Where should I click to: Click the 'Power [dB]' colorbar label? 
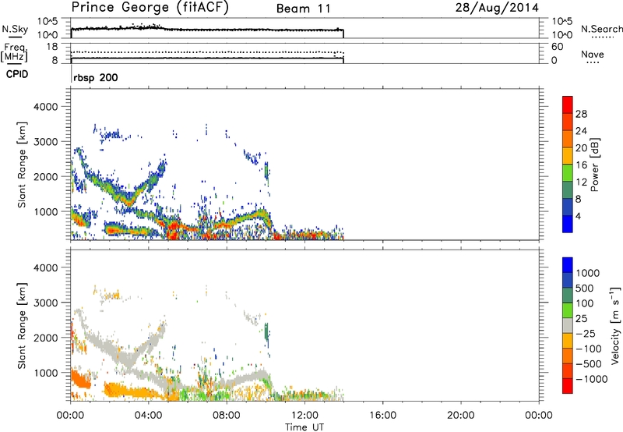tap(594, 165)
